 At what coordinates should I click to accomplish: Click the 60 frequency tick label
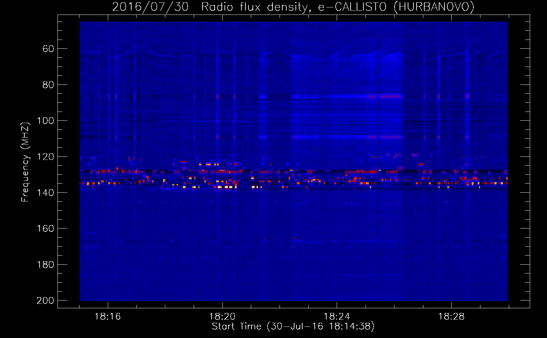[x=48, y=49]
